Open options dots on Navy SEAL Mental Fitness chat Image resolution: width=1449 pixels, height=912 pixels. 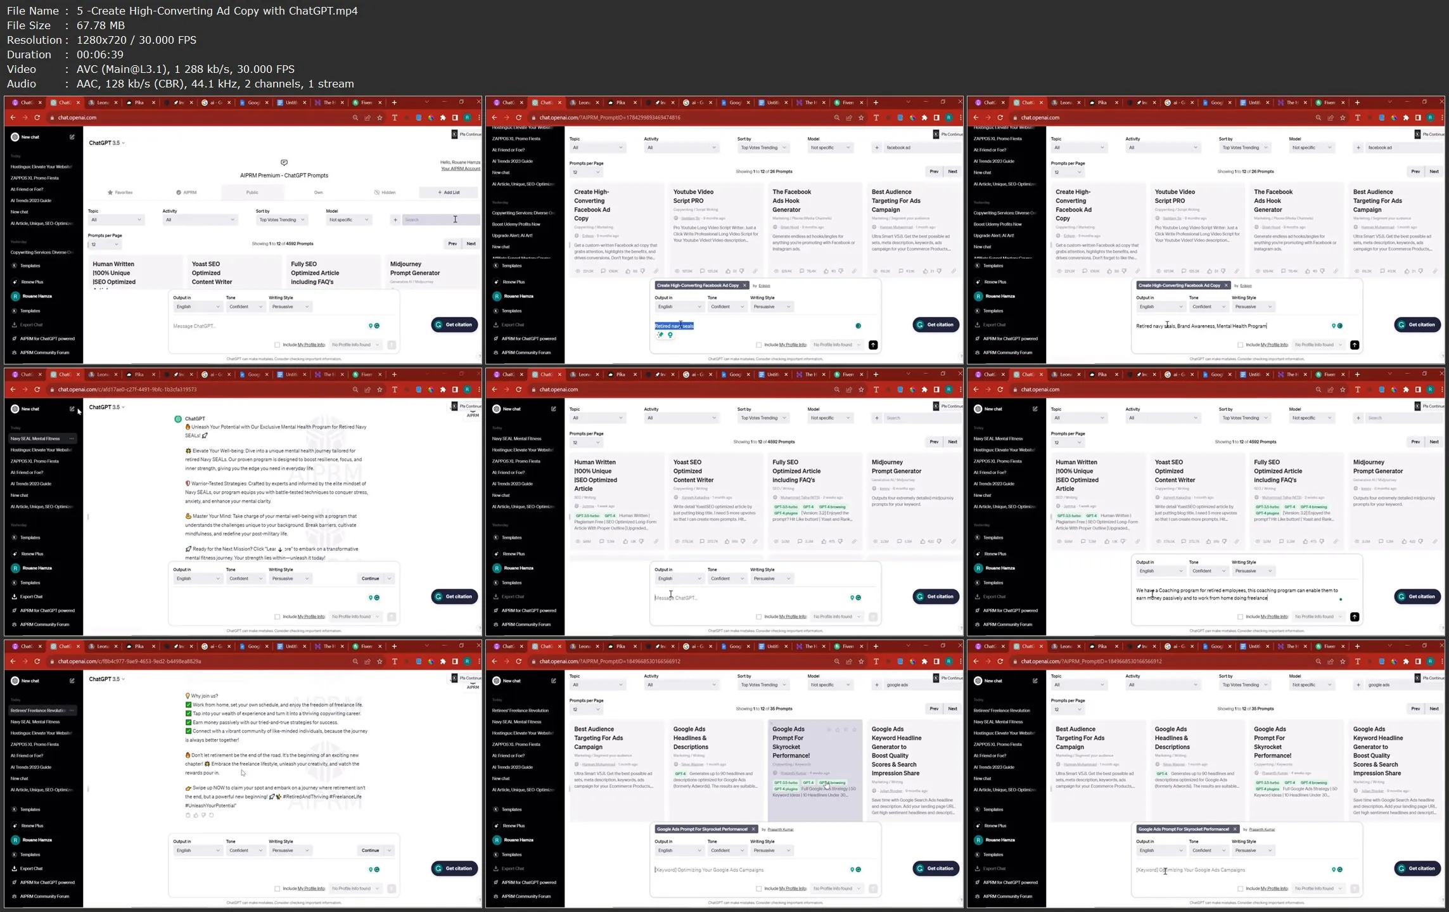click(72, 439)
